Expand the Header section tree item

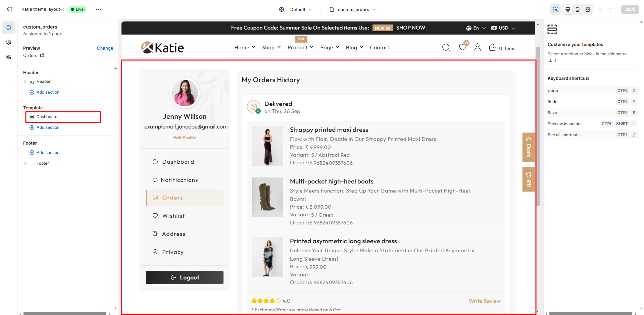(25, 82)
